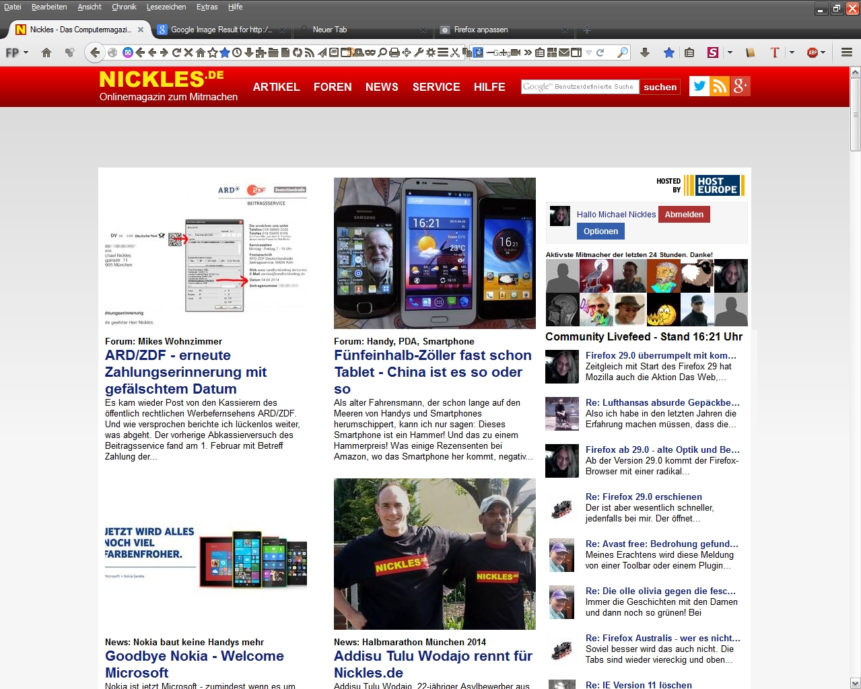Click the ARTIKEL navigation link
Viewport: 861px width, 689px height.
pos(276,87)
